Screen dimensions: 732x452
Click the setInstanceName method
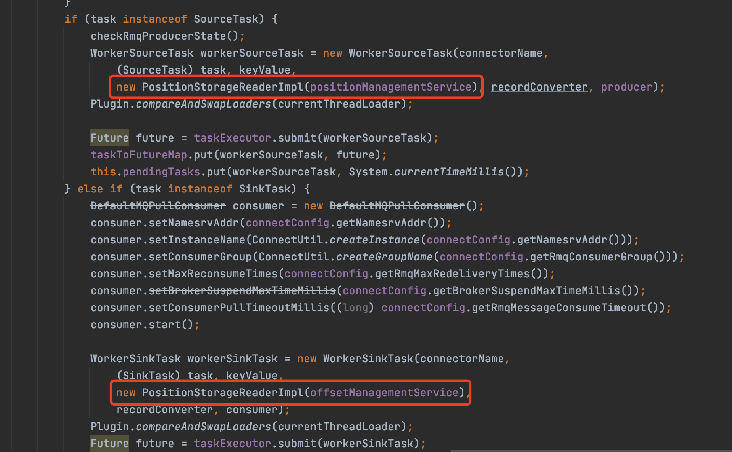(x=197, y=240)
